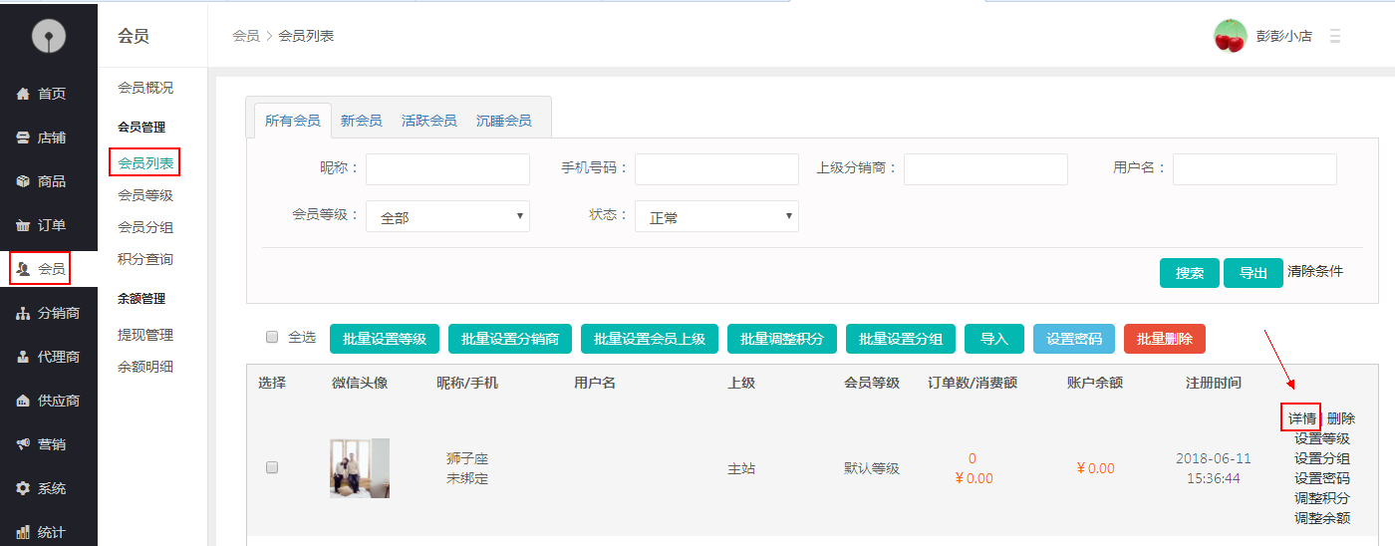Click the home icon beside 首页
This screenshot has height=546, width=1395.
pos(23,94)
